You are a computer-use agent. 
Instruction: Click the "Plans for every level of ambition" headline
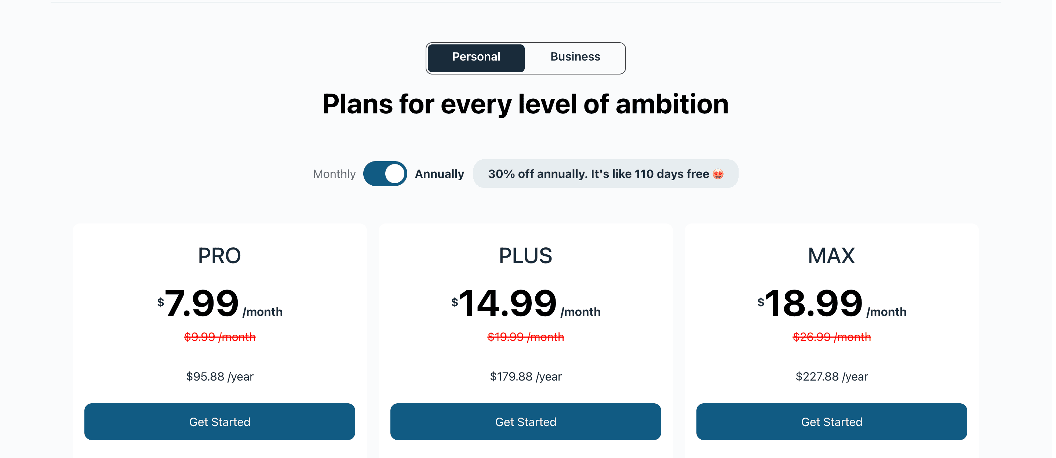coord(525,104)
